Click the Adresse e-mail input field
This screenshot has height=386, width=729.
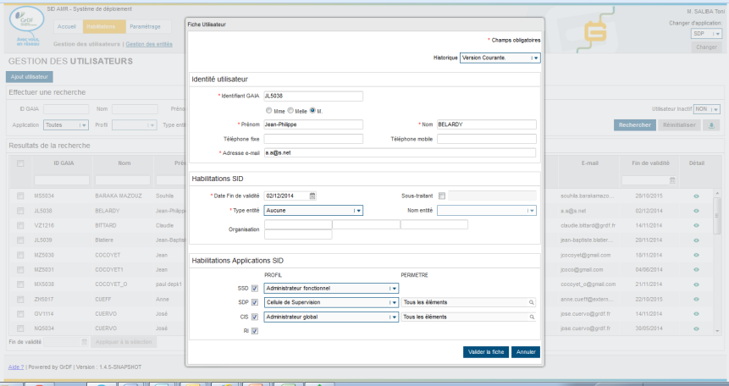tap(400, 152)
